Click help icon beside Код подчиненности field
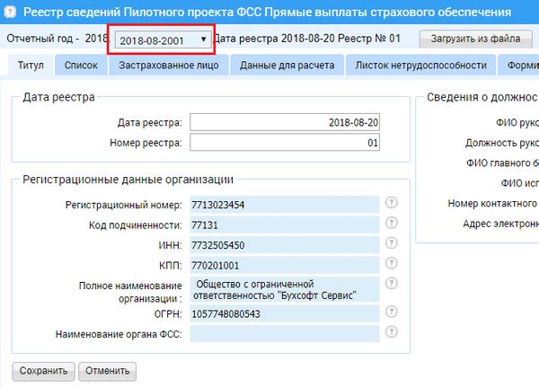The height and width of the screenshot is (387, 539). coord(391,225)
